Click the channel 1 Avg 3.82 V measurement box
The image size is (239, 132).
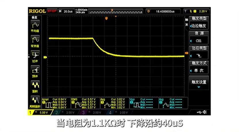tap(115, 103)
